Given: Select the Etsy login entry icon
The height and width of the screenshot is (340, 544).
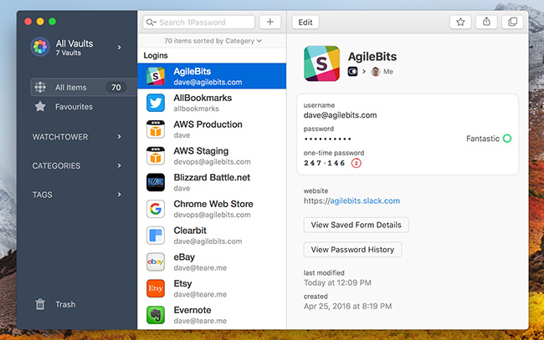Looking at the screenshot, I should pos(155,288).
